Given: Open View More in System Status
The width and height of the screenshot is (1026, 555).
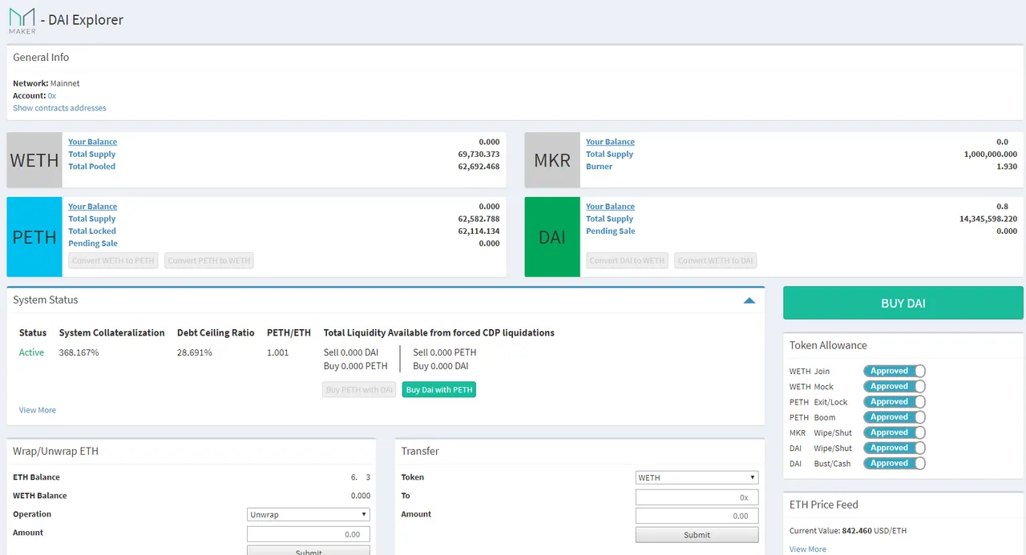Looking at the screenshot, I should click(38, 410).
